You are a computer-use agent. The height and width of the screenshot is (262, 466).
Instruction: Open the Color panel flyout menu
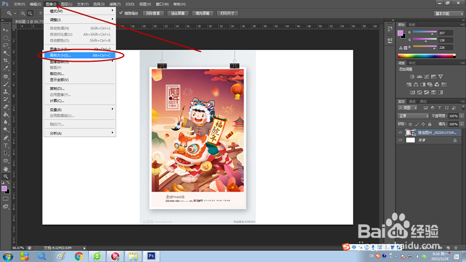(462, 24)
